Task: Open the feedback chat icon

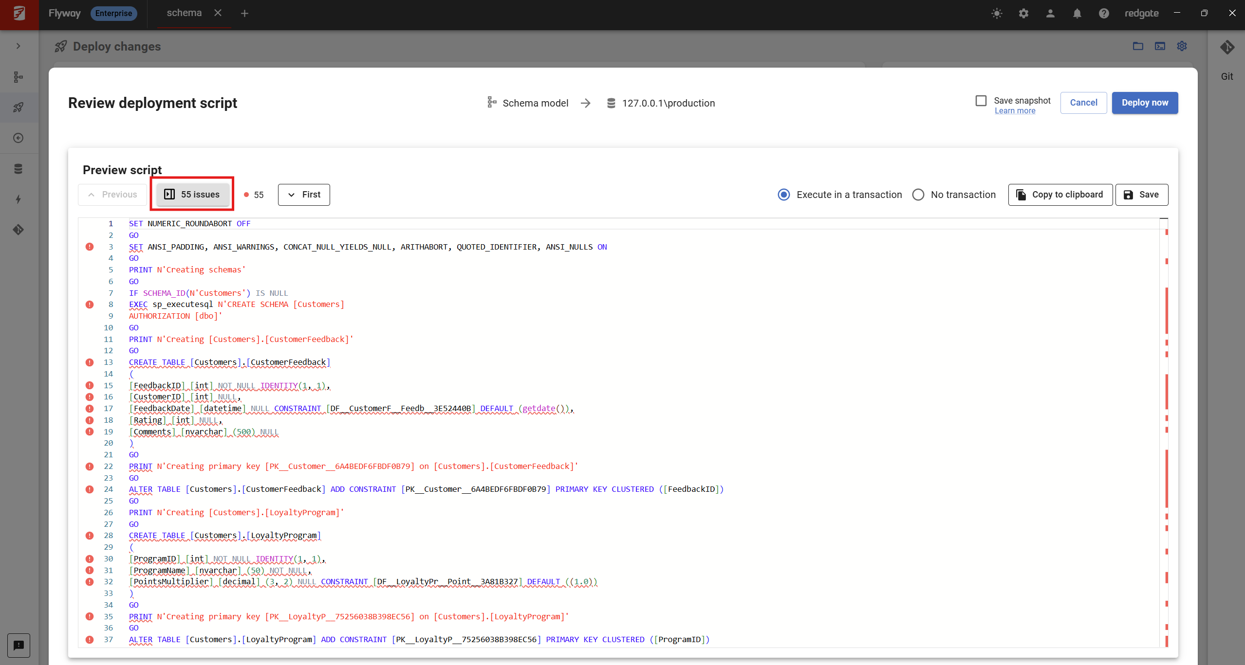Action: [19, 645]
